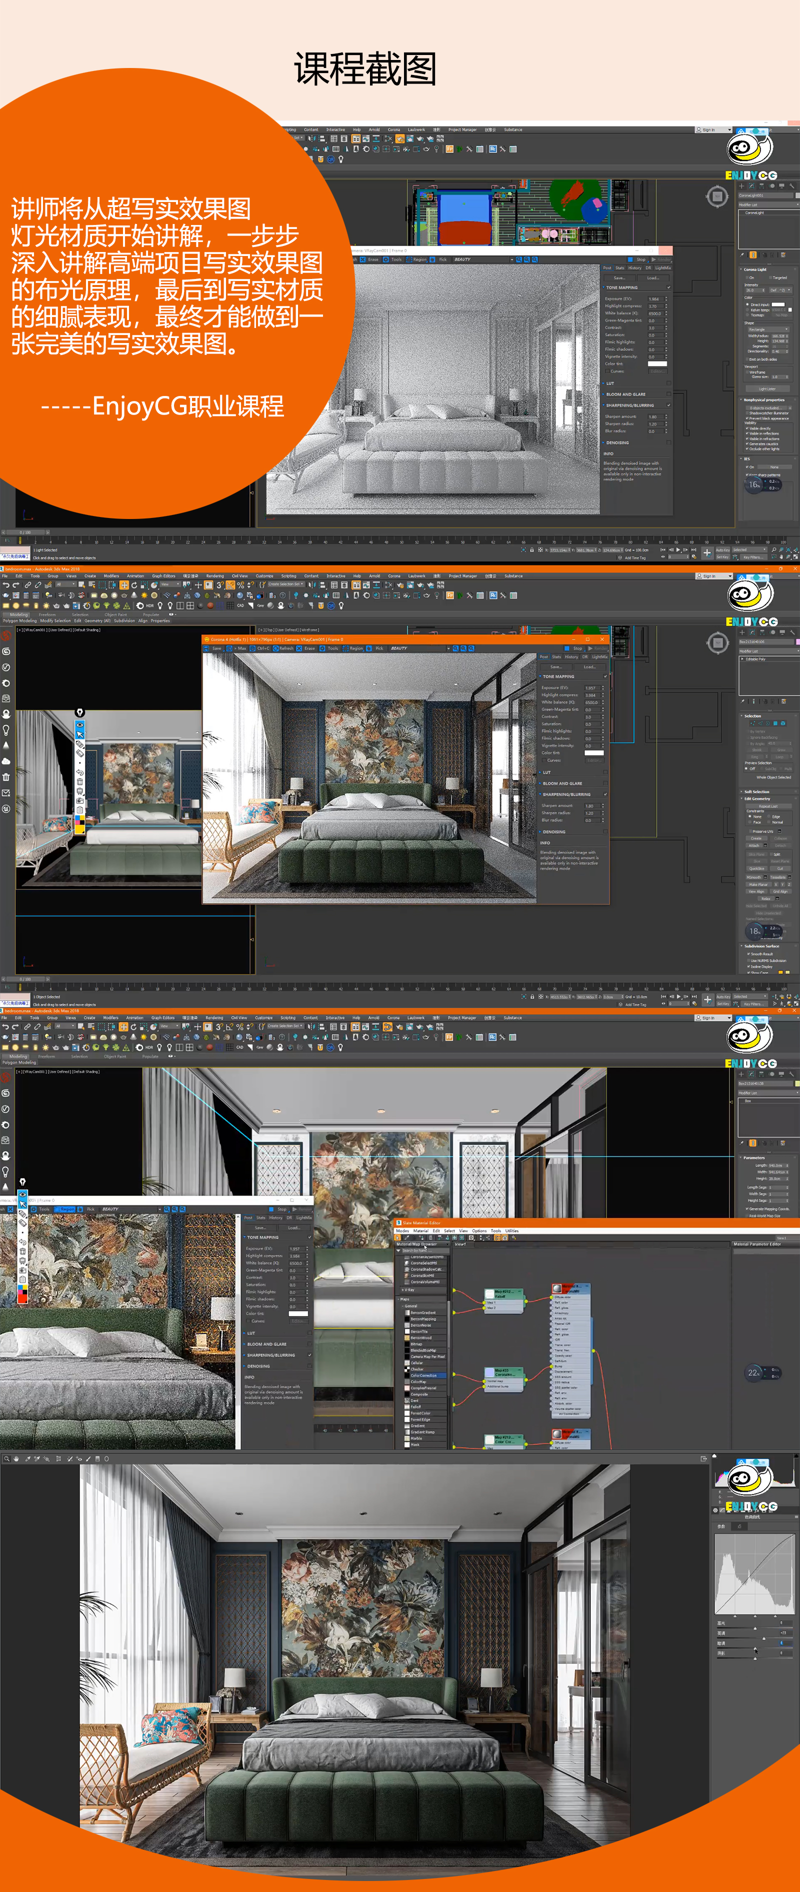Click curves Editor... button in second screenshot's VFB
The width and height of the screenshot is (800, 1892).
click(594, 760)
